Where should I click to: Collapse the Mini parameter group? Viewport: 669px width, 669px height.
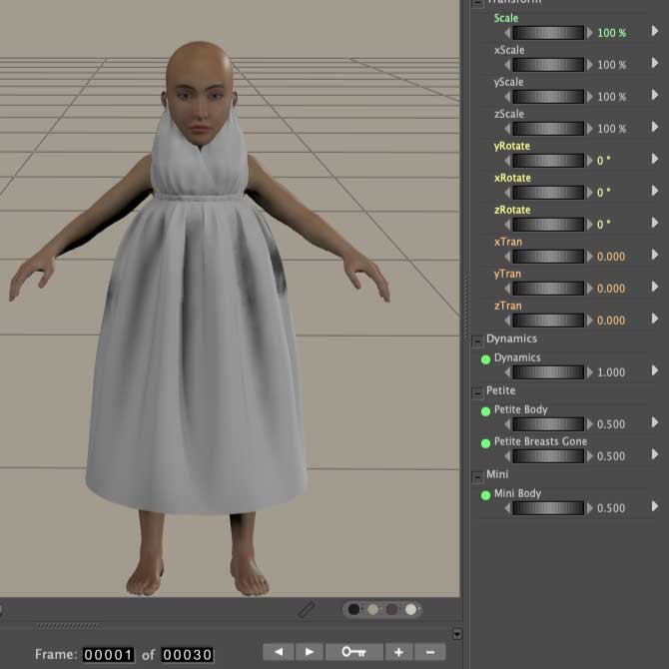[x=477, y=475]
